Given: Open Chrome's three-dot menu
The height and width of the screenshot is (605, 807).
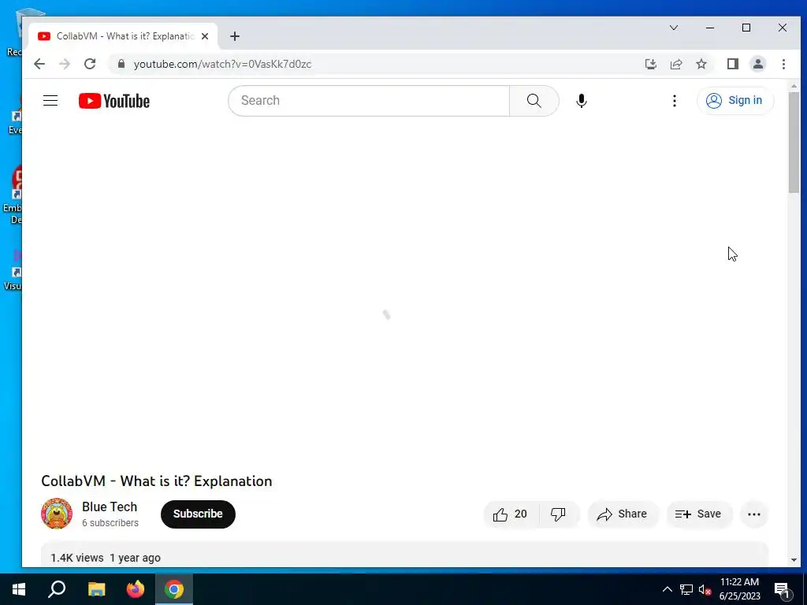Looking at the screenshot, I should click(783, 64).
